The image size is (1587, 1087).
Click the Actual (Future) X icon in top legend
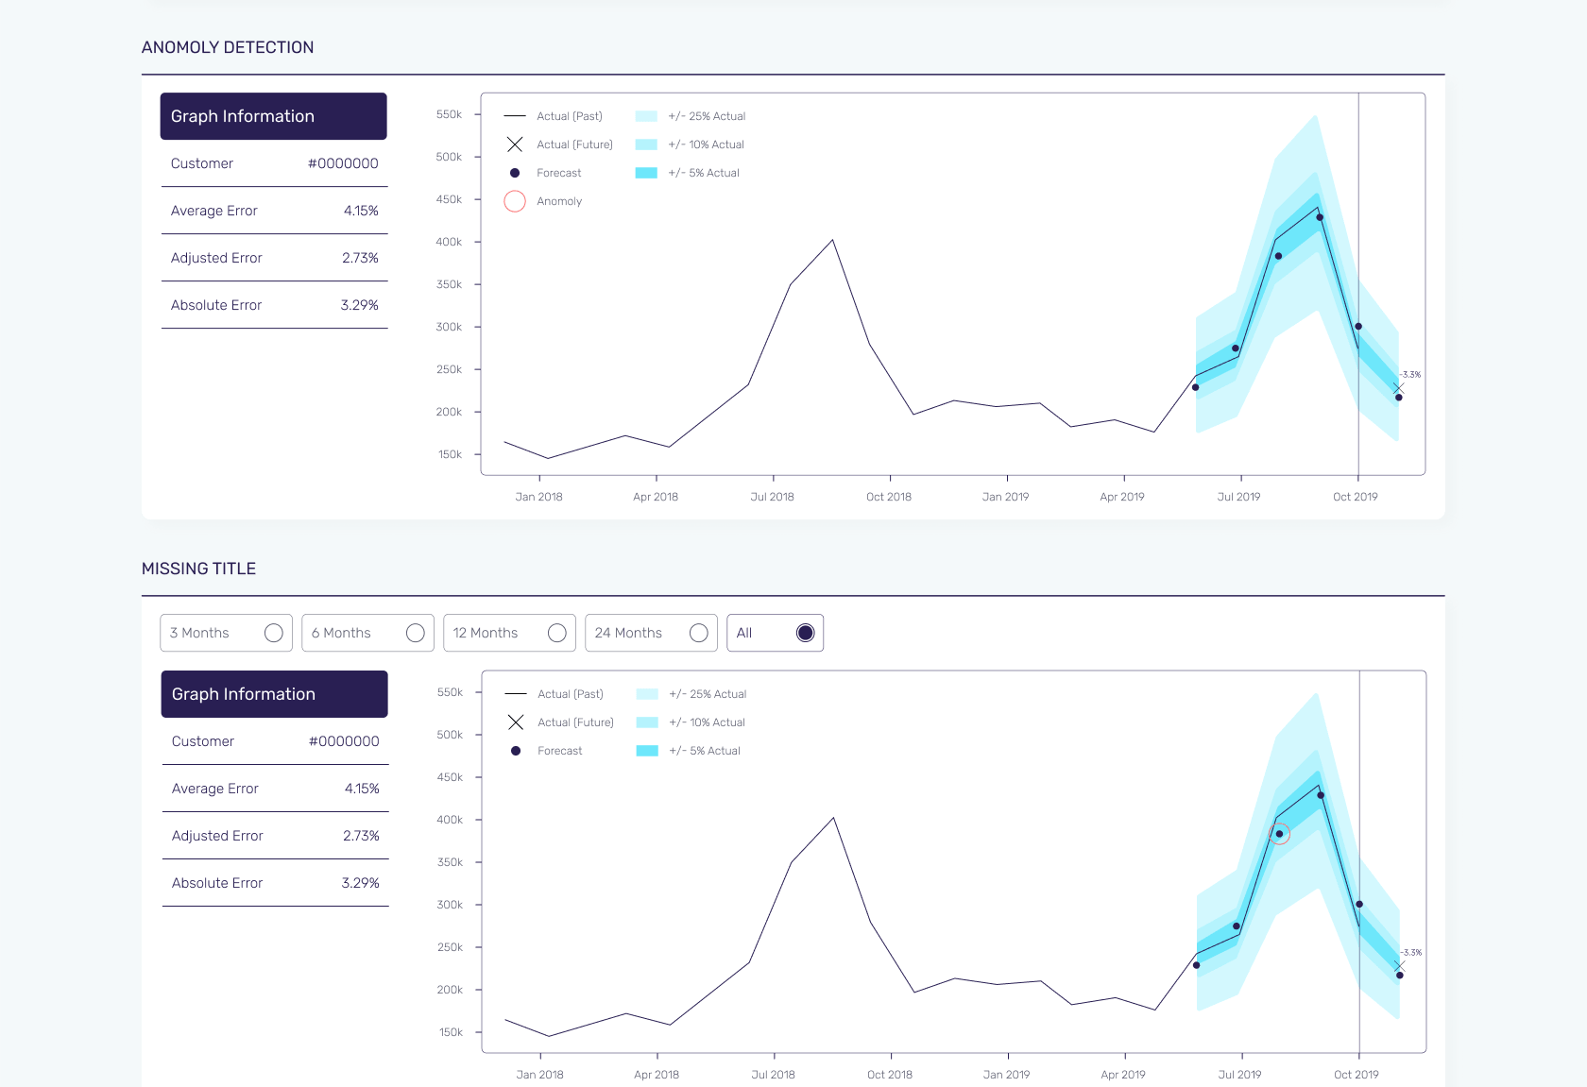(x=515, y=144)
